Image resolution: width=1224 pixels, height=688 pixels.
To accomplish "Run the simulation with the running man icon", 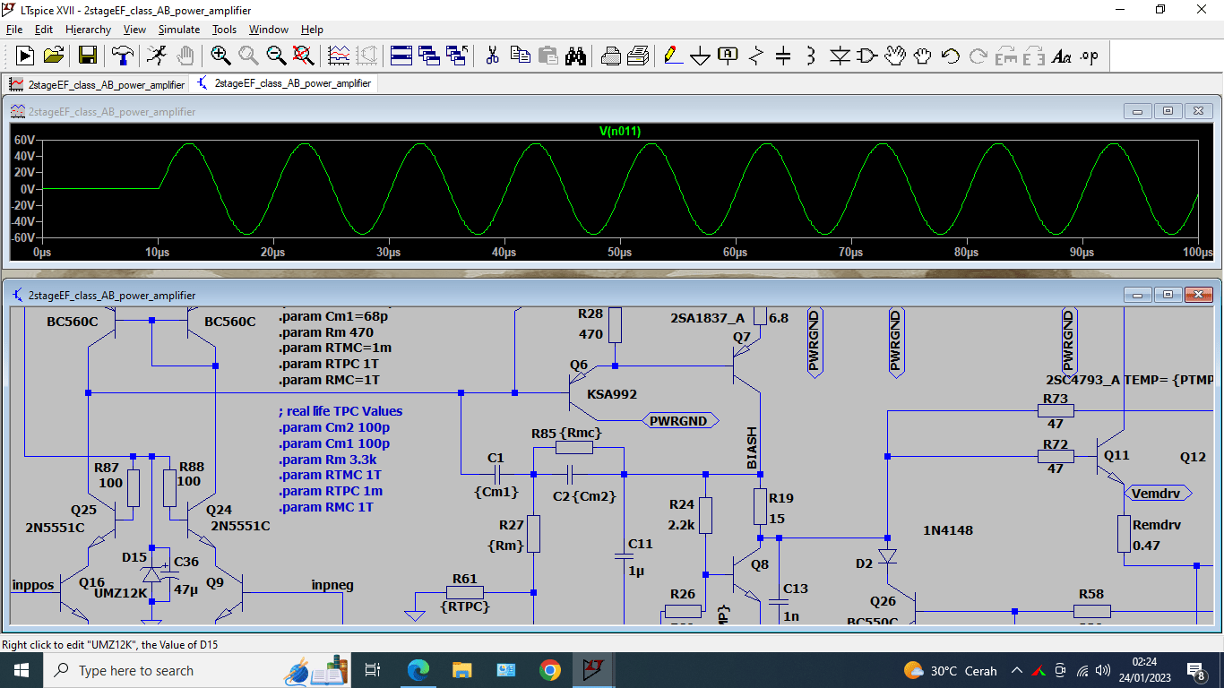I will 156,56.
